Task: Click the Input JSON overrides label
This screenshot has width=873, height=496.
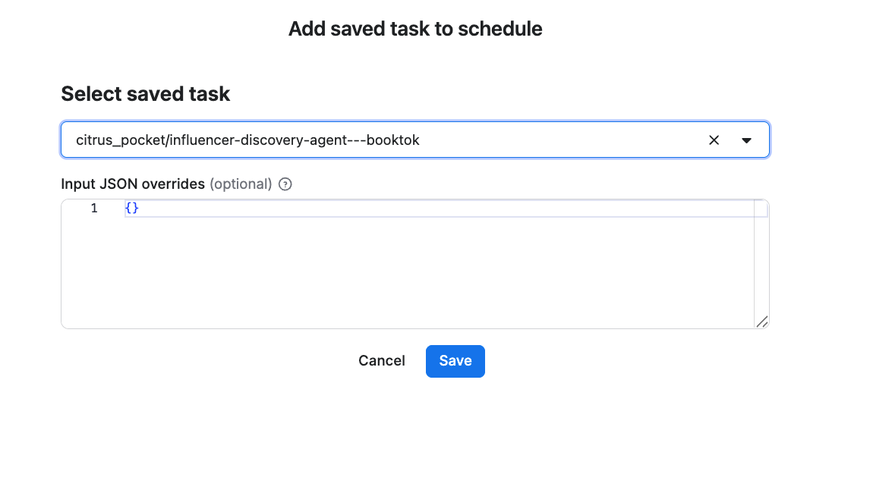Action: 133,184
